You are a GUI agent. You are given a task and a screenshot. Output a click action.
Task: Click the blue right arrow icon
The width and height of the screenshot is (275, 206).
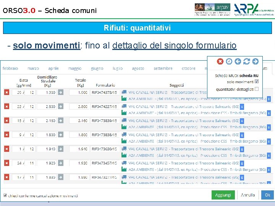click(256, 61)
